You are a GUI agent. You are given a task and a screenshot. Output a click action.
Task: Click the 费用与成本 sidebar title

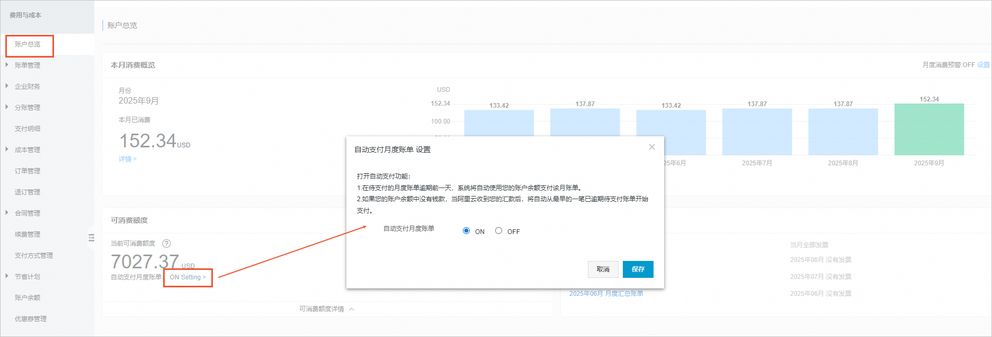[x=25, y=15]
